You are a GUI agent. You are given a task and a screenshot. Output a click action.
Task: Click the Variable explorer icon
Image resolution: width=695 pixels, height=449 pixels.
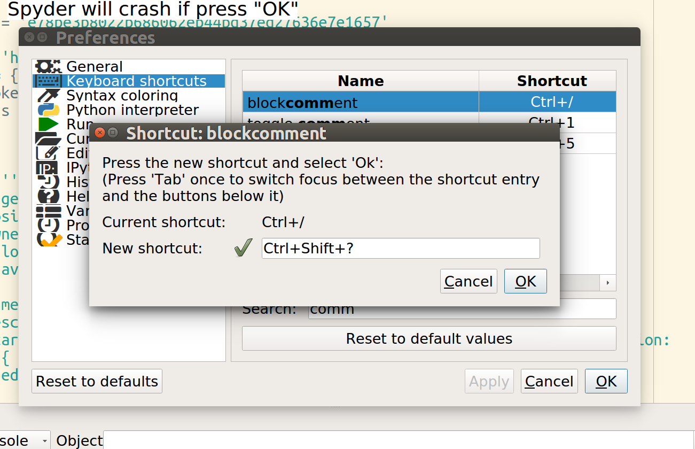point(48,211)
